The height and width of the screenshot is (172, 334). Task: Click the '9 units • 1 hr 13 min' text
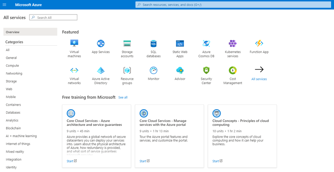coord(154,131)
